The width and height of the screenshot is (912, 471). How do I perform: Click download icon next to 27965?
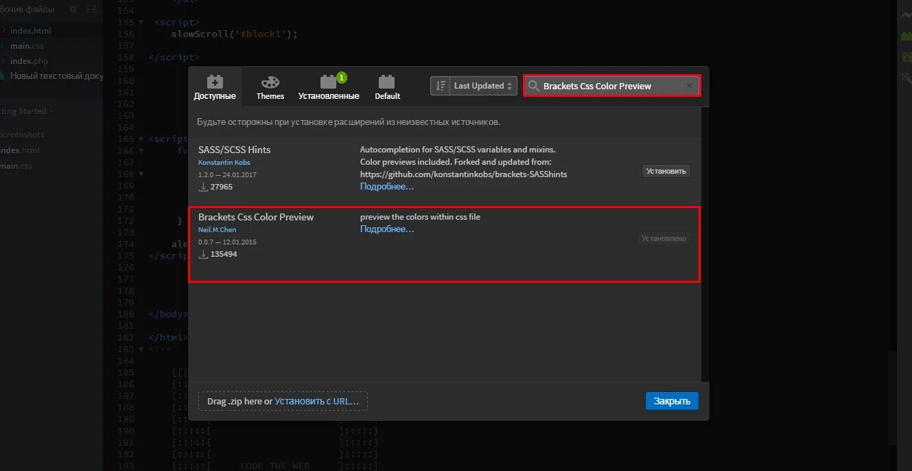coord(203,187)
